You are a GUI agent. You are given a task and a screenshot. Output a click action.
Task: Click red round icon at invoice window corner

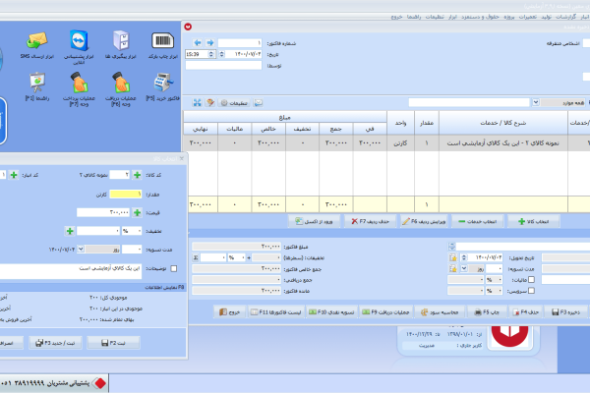pyautogui.click(x=188, y=27)
